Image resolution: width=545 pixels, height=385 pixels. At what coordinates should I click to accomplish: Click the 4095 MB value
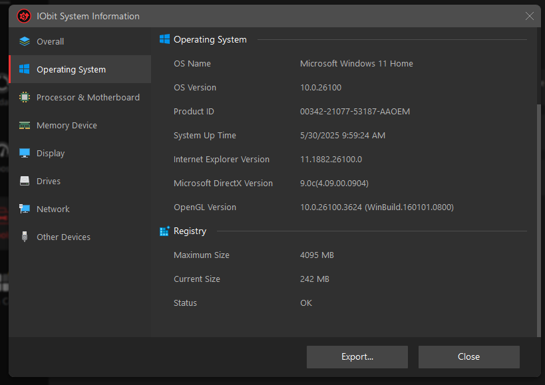click(317, 255)
